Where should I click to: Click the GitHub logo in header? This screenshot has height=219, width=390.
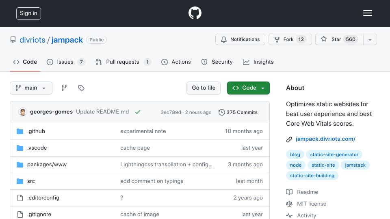pos(195,13)
